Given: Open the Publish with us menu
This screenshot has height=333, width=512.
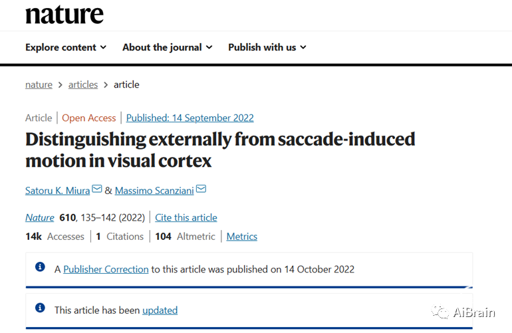Looking at the screenshot, I should point(267,47).
